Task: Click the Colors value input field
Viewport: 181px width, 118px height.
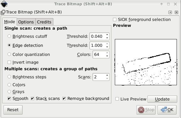Action: pyautogui.click(x=99, y=54)
